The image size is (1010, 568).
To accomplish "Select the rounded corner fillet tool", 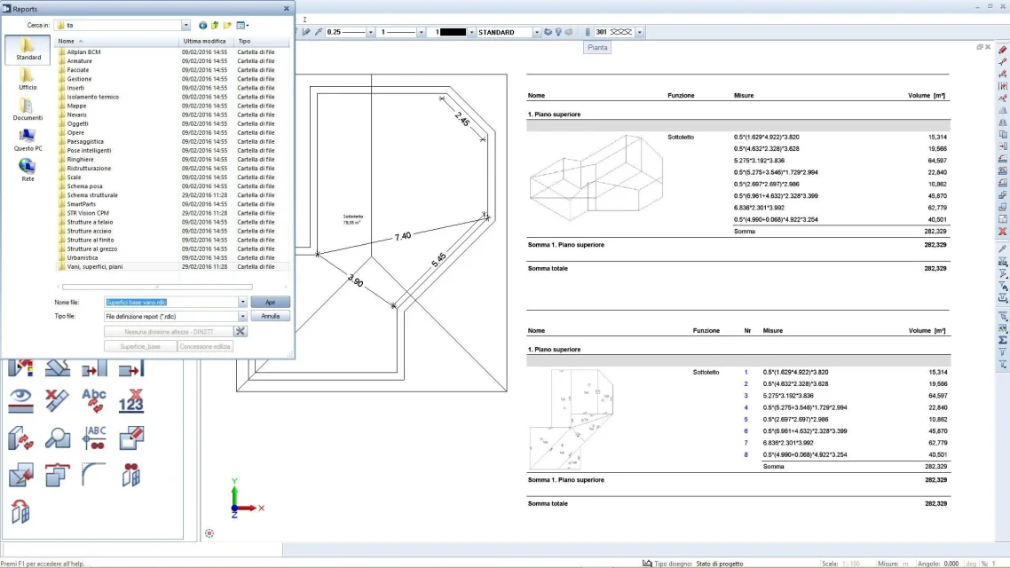I will [x=94, y=475].
